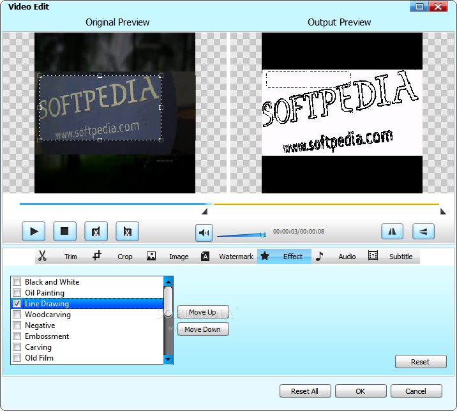Set the trim start point icon
This screenshot has width=457, height=411.
pyautogui.click(x=96, y=232)
